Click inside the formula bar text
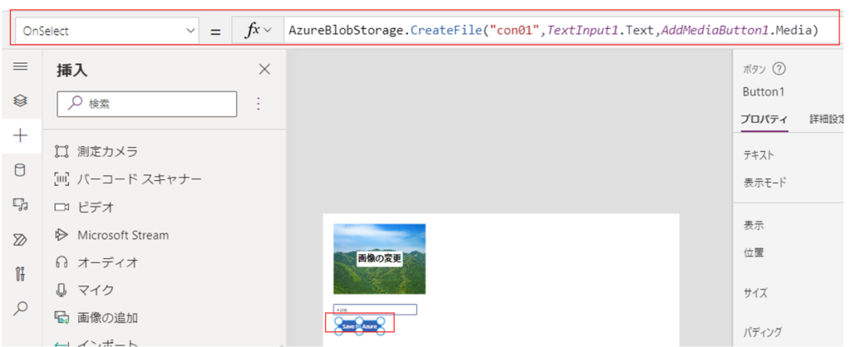This screenshot has width=851, height=347. click(x=553, y=31)
